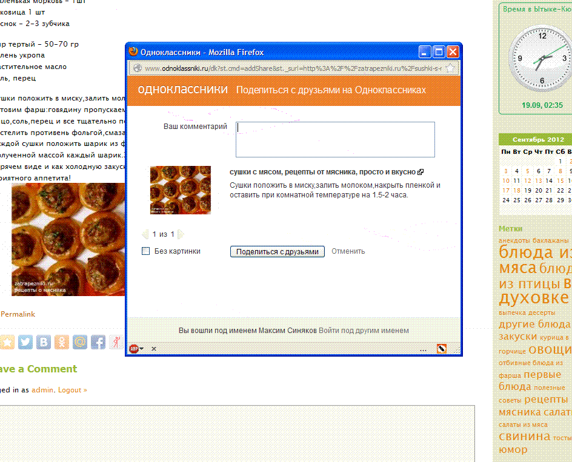Click the three dots in add-on bar

pos(423,350)
